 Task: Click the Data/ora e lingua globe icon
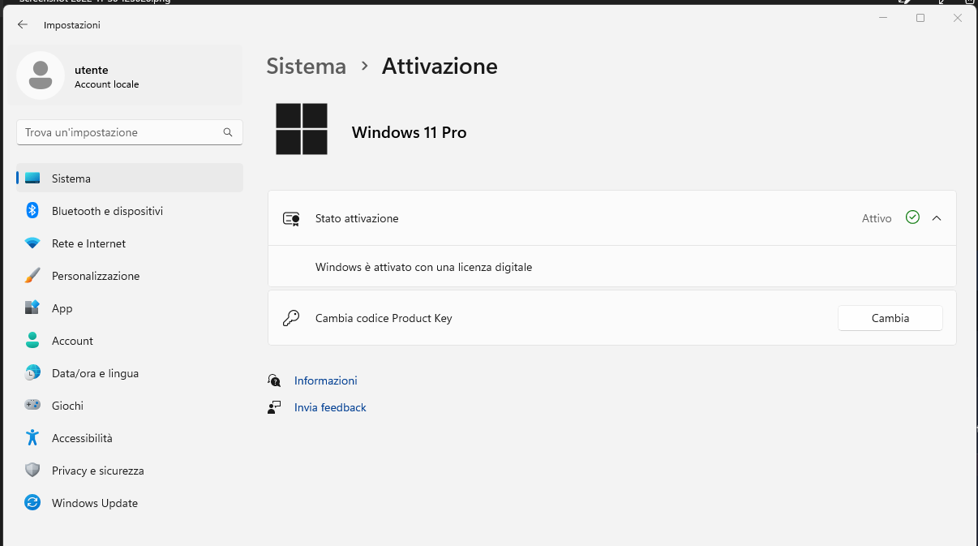pos(32,373)
